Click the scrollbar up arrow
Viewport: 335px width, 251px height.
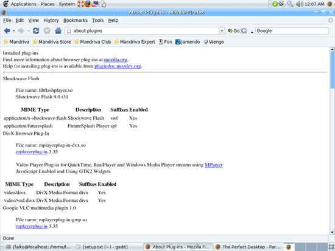[x=332, y=50]
